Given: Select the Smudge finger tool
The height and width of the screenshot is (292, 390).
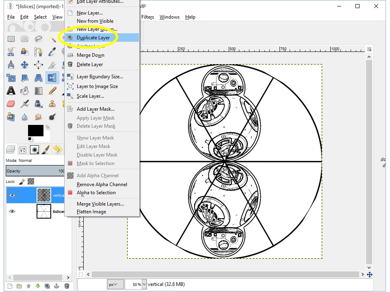Looking at the screenshot, I should pyautogui.click(x=38, y=117).
